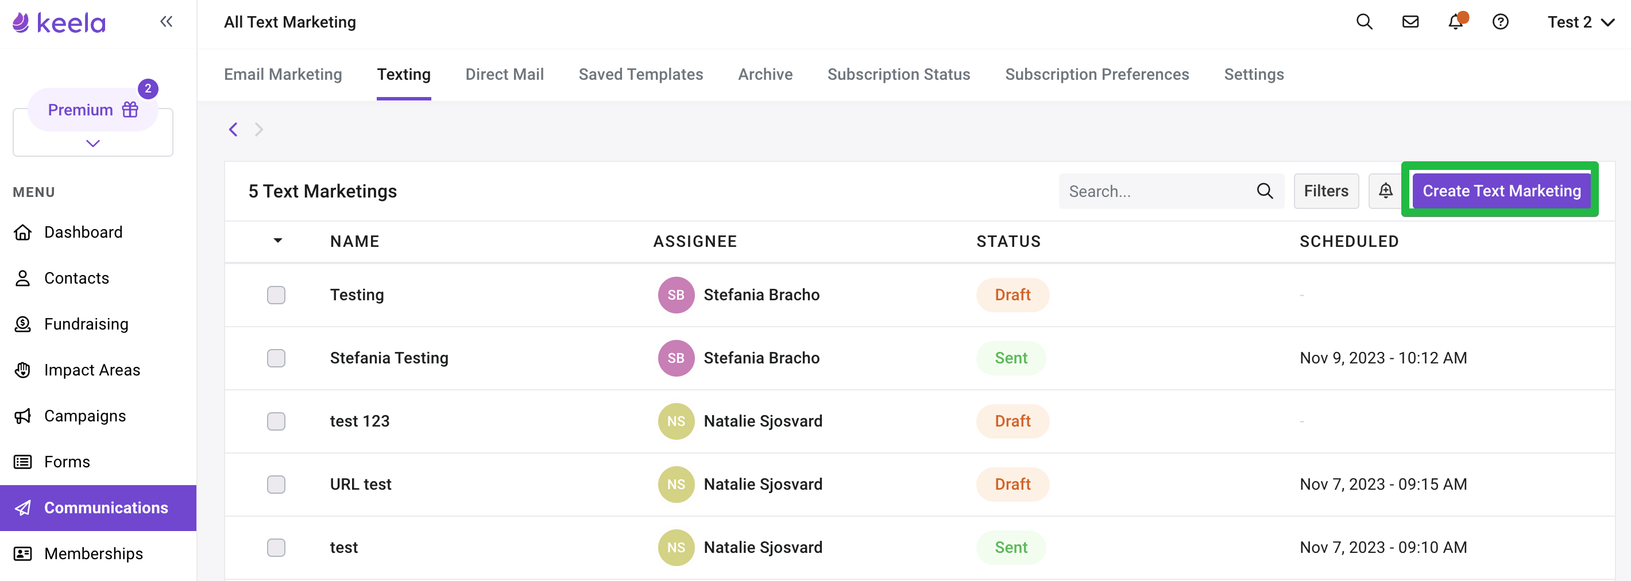This screenshot has height=581, width=1631.
Task: Click Create Text Marketing button
Action: tap(1501, 191)
